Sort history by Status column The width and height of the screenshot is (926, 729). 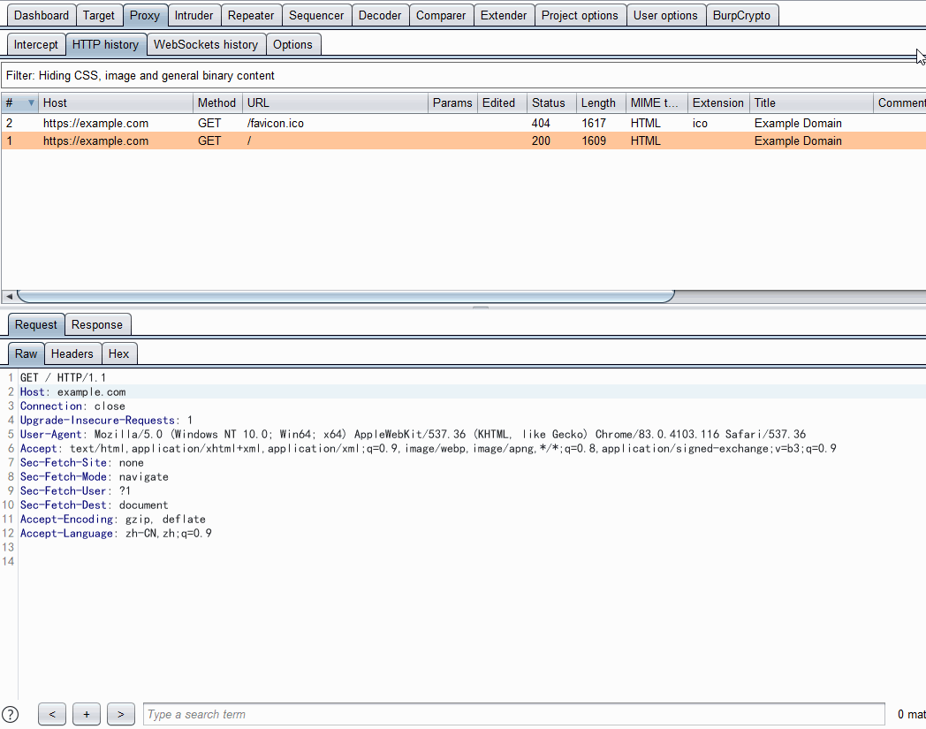[x=549, y=103]
